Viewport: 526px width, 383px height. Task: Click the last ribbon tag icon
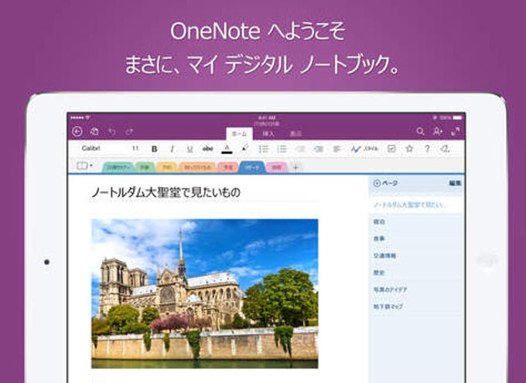coord(445,149)
